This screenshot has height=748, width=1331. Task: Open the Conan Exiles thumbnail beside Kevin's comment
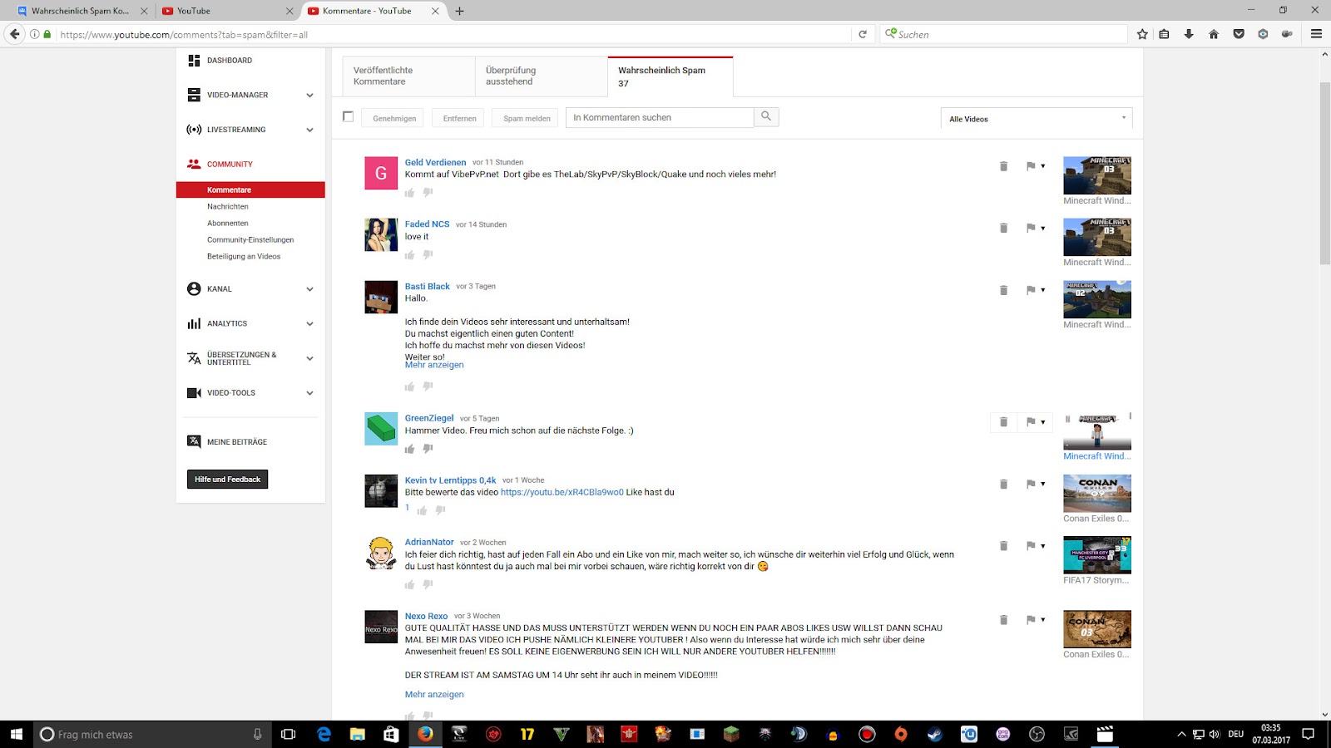(1097, 493)
